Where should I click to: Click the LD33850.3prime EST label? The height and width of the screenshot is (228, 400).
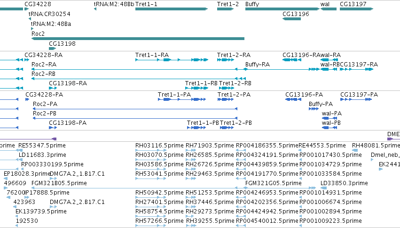point(344,183)
